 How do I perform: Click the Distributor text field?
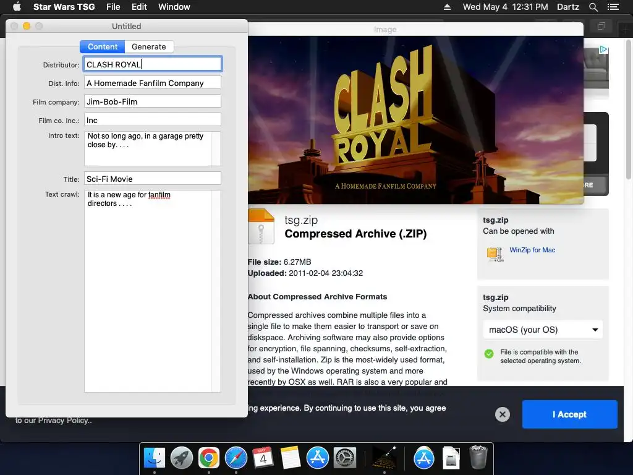tap(153, 64)
